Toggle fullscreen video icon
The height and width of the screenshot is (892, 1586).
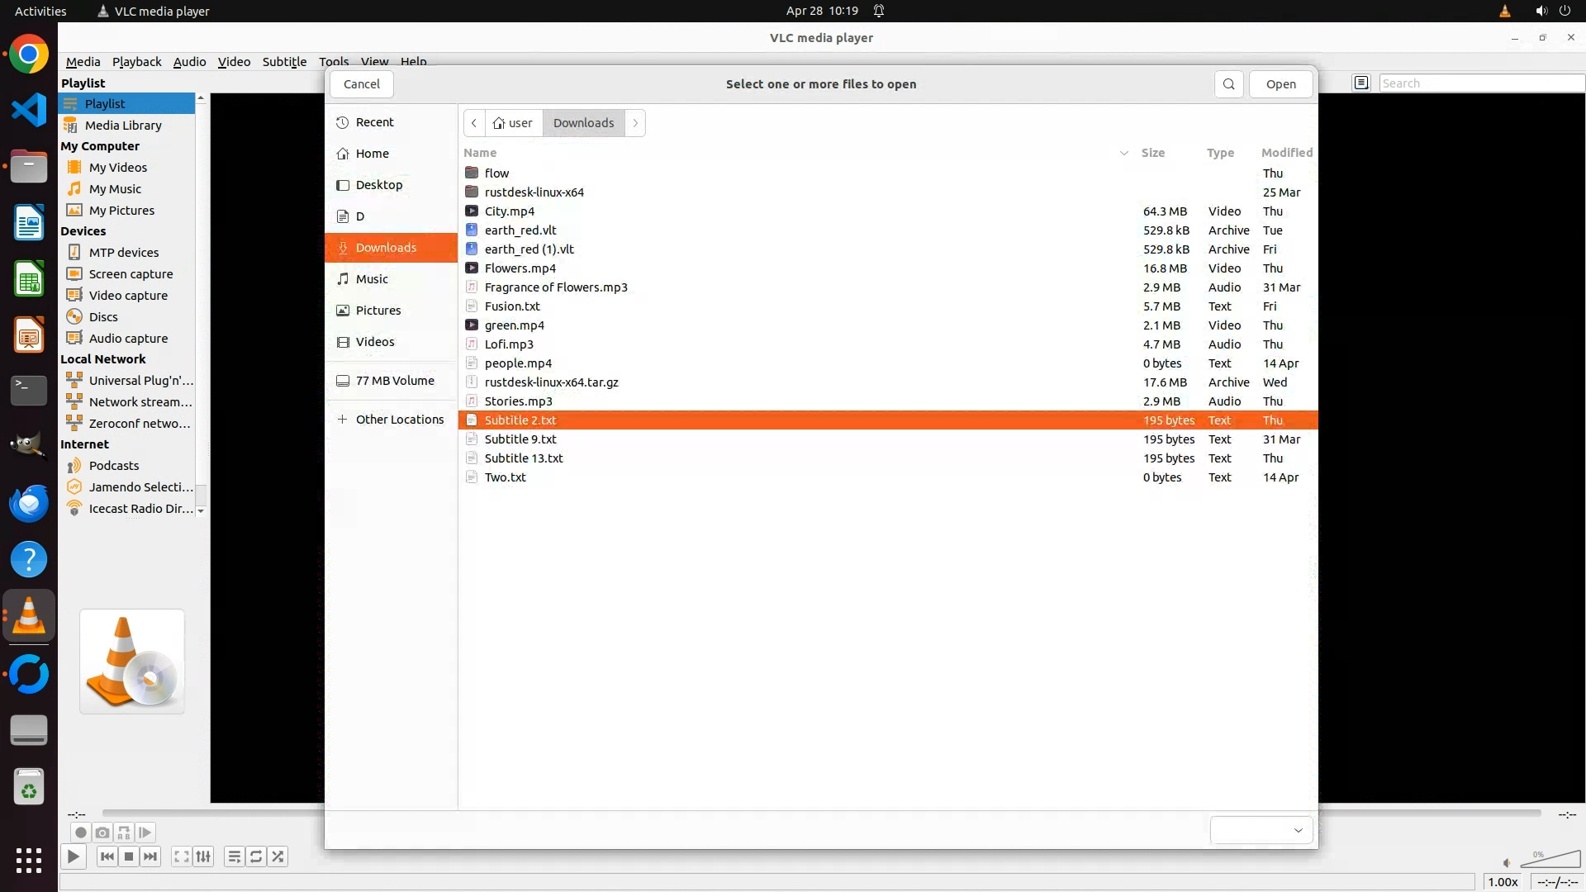[181, 856]
